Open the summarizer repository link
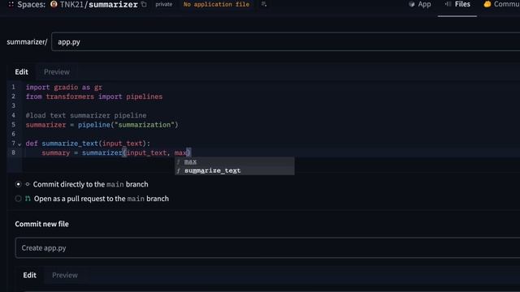The image size is (520, 292). pyautogui.click(x=113, y=5)
